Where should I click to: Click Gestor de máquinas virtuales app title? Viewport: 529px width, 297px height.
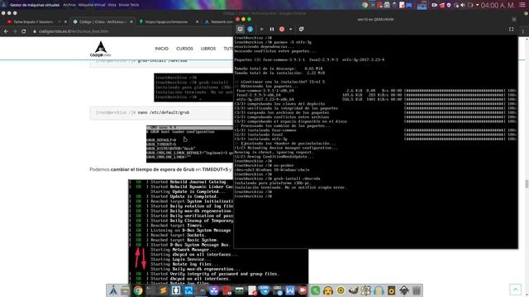[35, 5]
